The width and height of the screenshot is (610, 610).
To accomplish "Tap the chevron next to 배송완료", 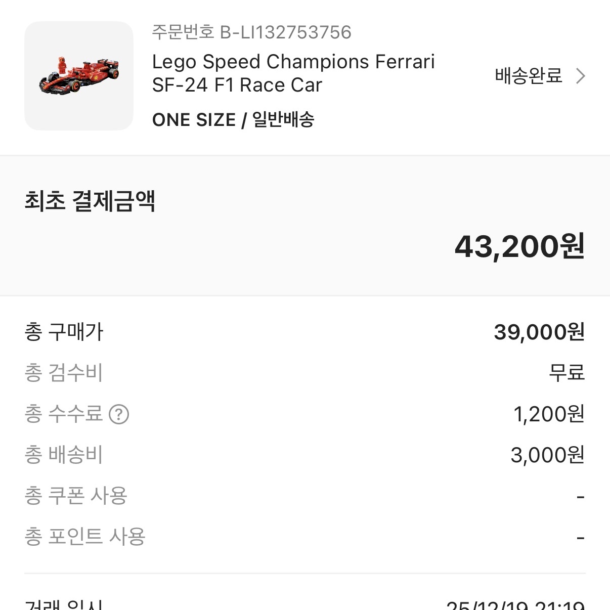I will coord(580,76).
